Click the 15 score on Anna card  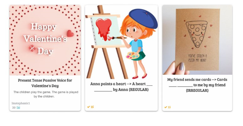92,107
